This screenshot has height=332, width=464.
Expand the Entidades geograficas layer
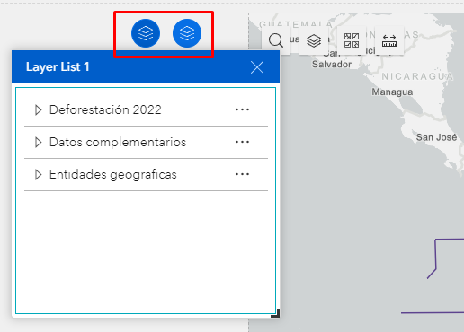pos(38,174)
